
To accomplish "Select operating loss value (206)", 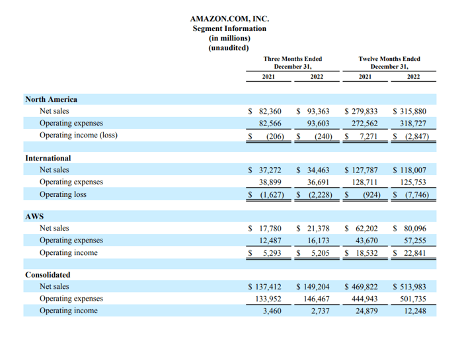I will coord(275,136).
